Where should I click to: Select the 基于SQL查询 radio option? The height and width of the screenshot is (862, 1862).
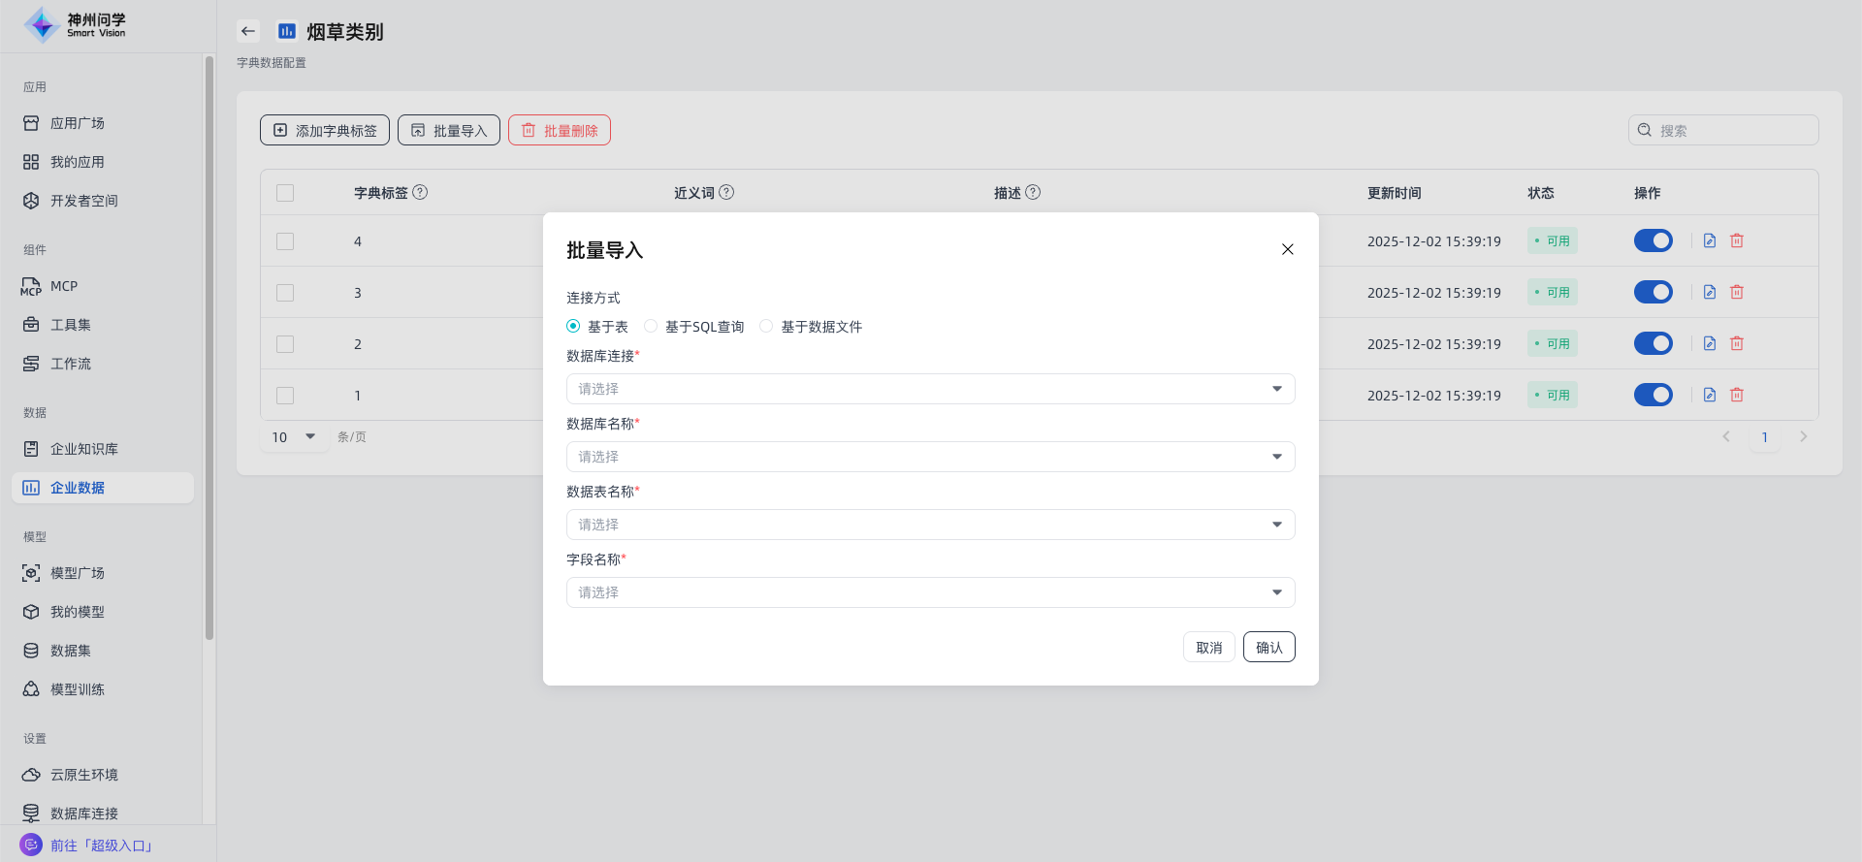651,327
